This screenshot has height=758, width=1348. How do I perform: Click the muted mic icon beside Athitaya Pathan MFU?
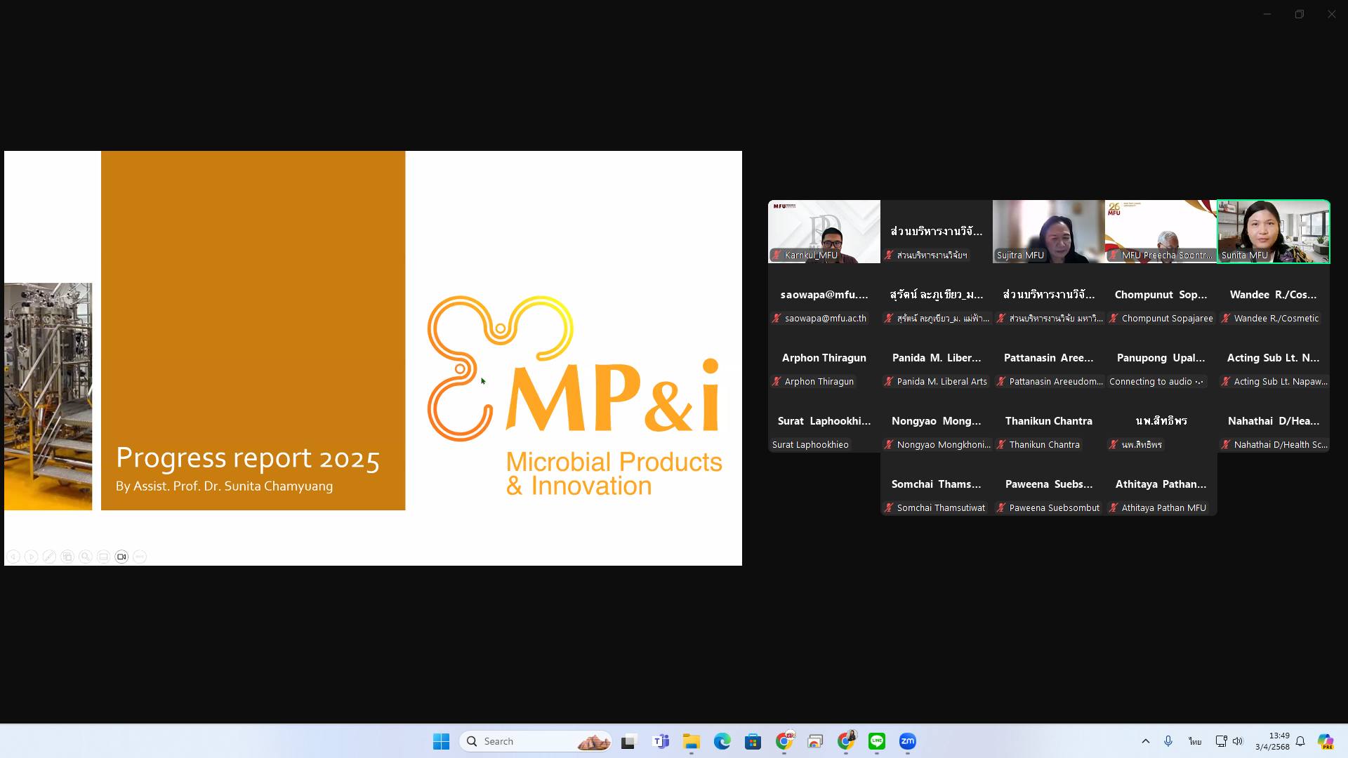[1114, 508]
